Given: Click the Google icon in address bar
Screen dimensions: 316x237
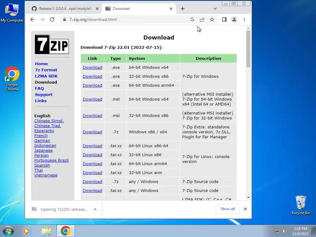Looking at the screenshot, I should tap(192, 19).
